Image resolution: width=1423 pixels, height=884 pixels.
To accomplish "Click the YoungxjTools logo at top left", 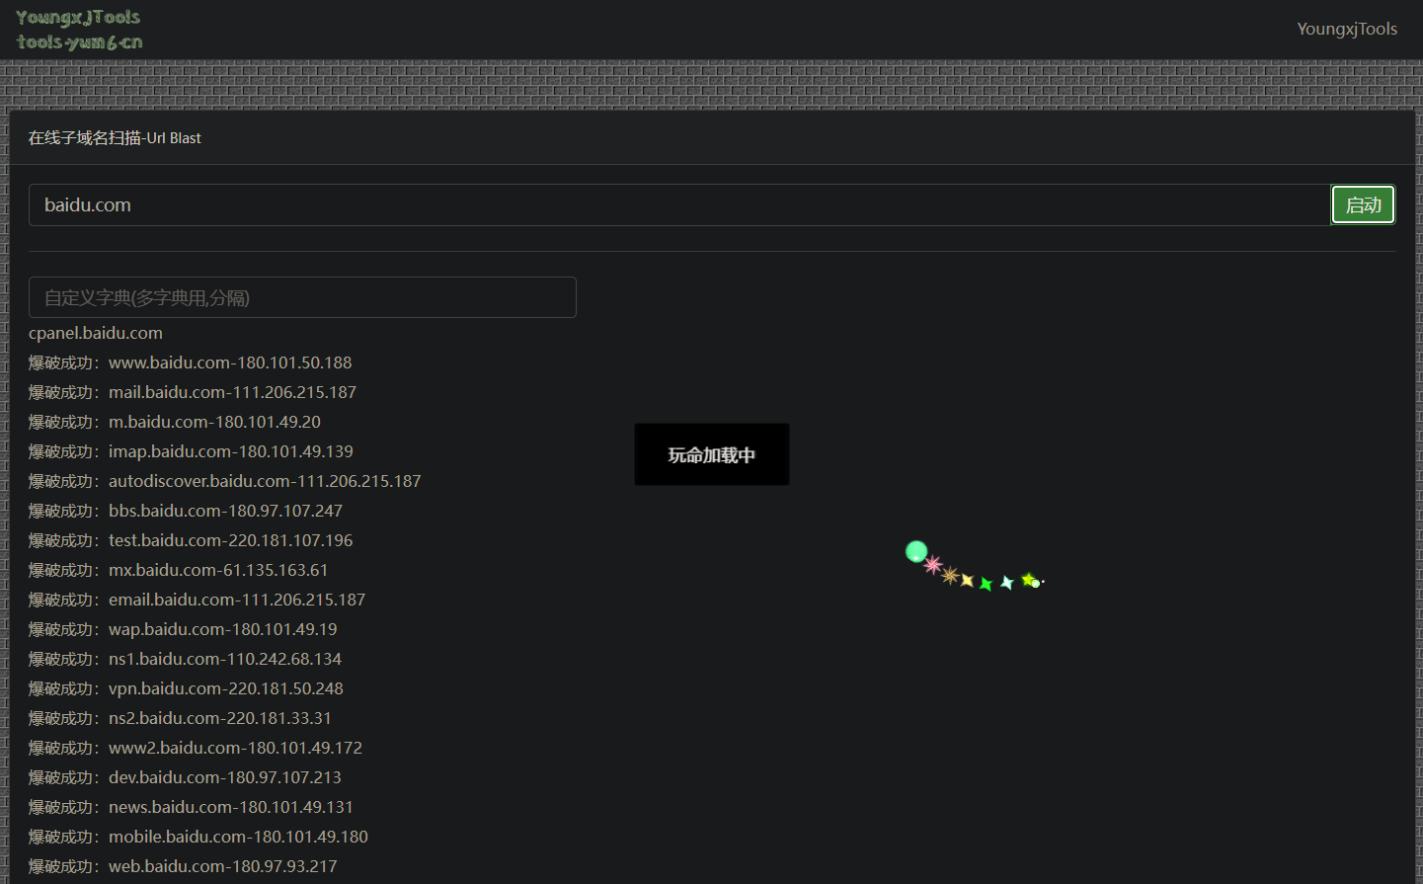I will coord(79,30).
